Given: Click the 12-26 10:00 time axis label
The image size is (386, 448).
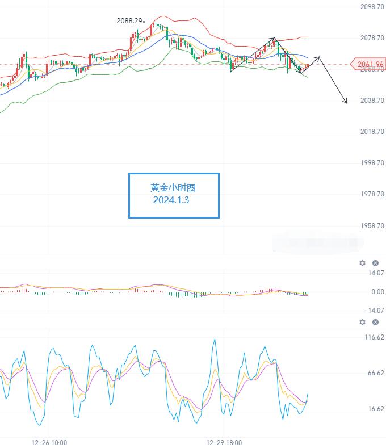Looking at the screenshot, I should pyautogui.click(x=49, y=441).
